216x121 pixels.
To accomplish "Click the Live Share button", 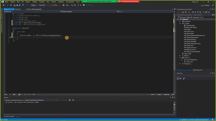I will [x=205, y=5].
